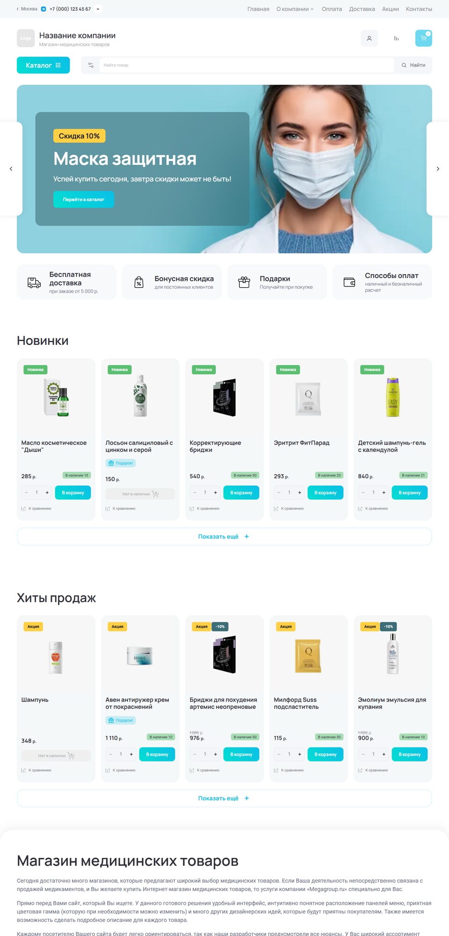
Task: Add Корректирующие бриджи to cart
Action: click(241, 492)
